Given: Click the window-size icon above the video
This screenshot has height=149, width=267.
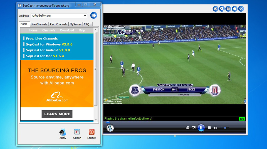Looking at the screenshot, I should [x=215, y=9].
